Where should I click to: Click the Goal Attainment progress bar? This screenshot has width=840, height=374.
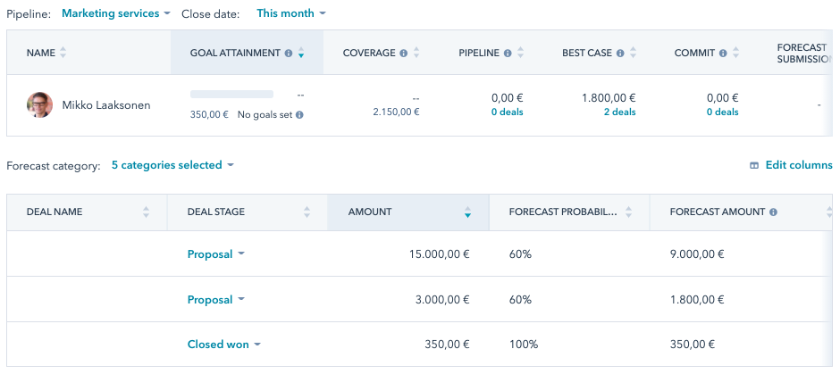(232, 94)
